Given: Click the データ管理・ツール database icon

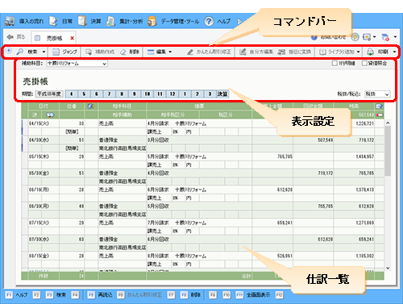Looking at the screenshot, I should pos(152,21).
